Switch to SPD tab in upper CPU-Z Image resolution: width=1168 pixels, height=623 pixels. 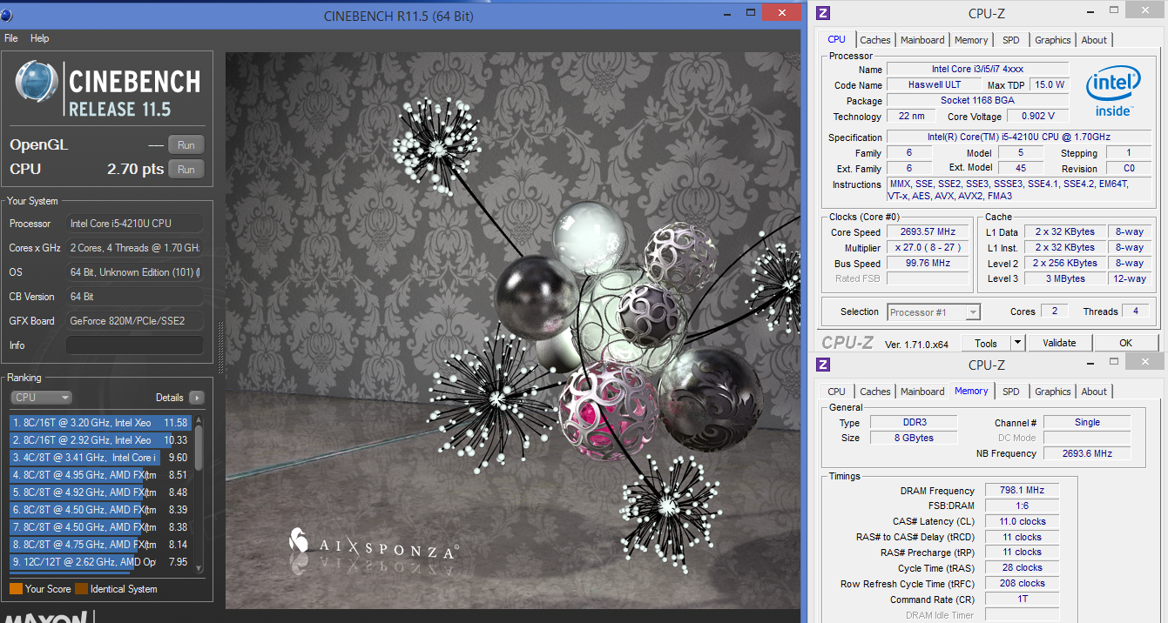pos(1011,40)
